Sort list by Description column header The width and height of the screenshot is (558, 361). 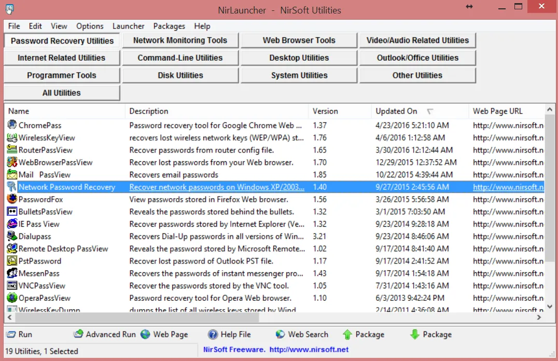tap(217, 111)
